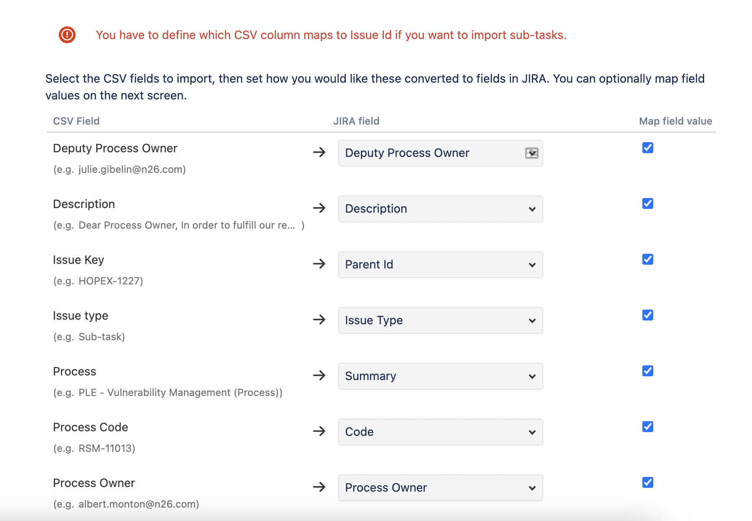Image resolution: width=752 pixels, height=521 pixels.
Task: Click the arrow next to Issue type row
Action: 320,320
